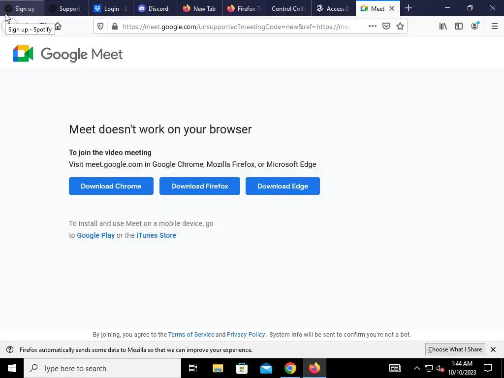Close the Meet tab
The image size is (504, 378).
pos(392,9)
